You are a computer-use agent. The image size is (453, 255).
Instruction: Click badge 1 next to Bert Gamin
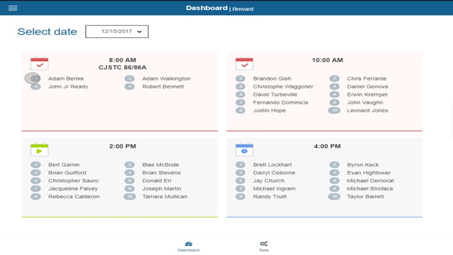coord(36,165)
